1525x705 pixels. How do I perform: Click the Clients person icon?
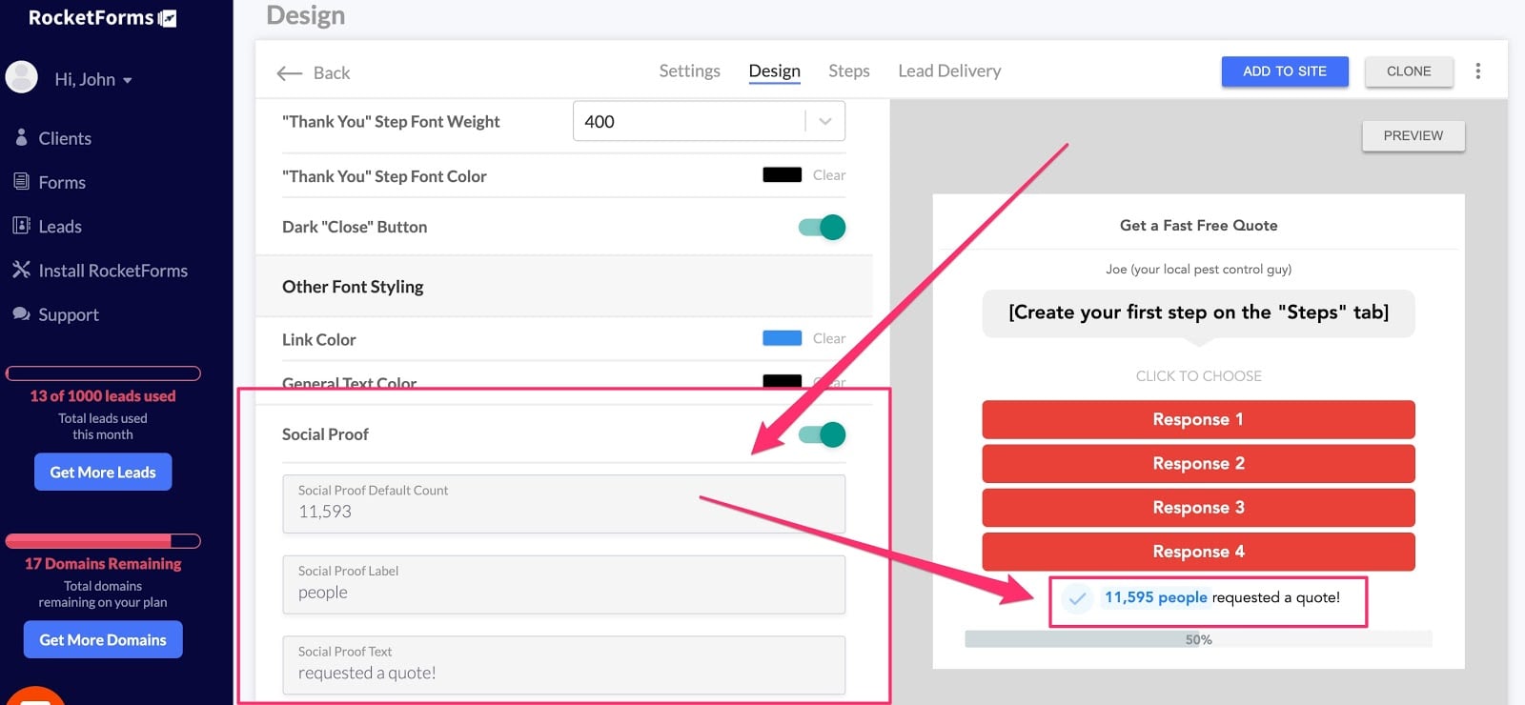(x=21, y=137)
